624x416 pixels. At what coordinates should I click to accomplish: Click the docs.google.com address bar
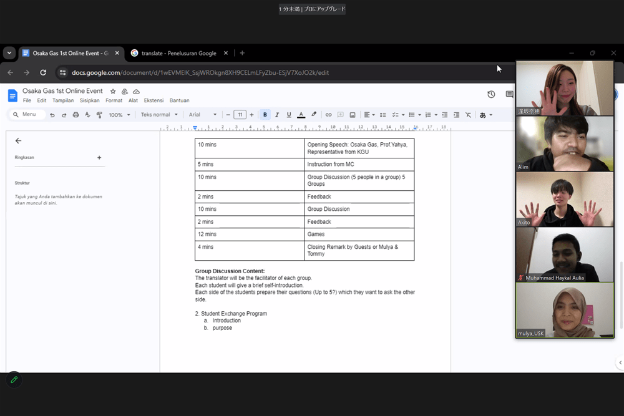point(200,73)
